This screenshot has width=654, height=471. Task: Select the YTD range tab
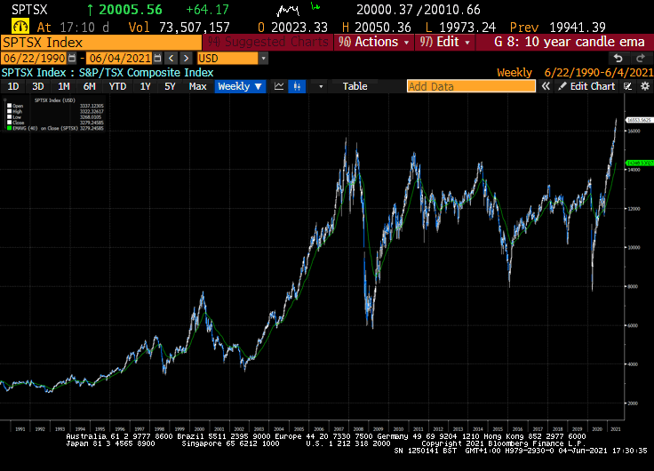click(117, 86)
